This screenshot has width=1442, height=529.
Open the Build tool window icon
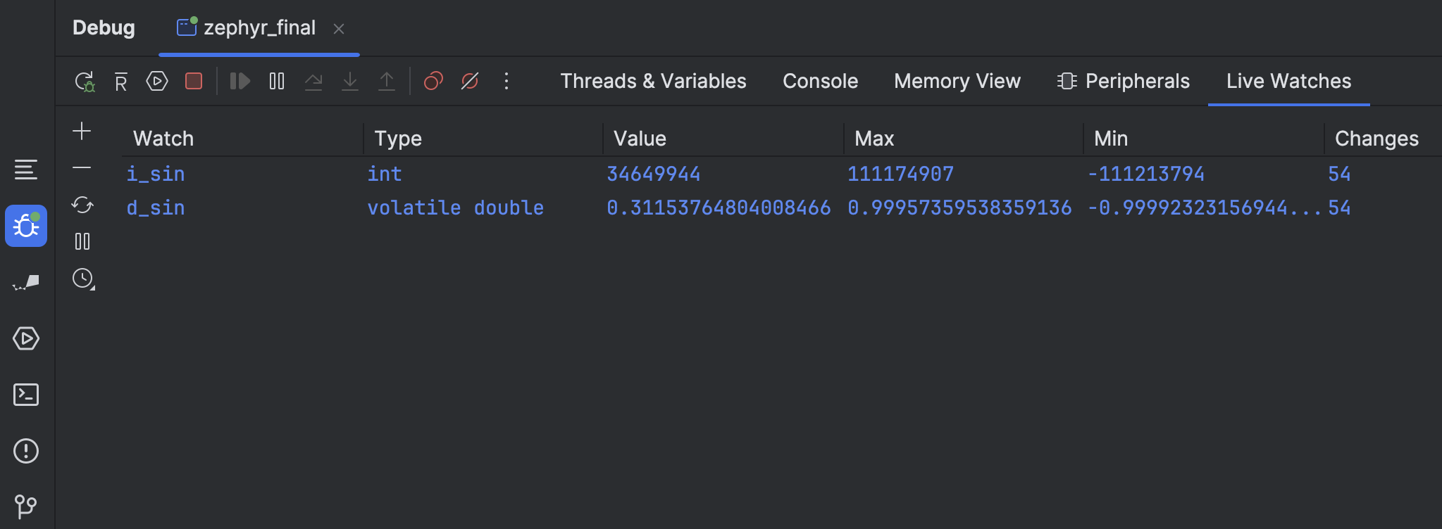tap(26, 282)
